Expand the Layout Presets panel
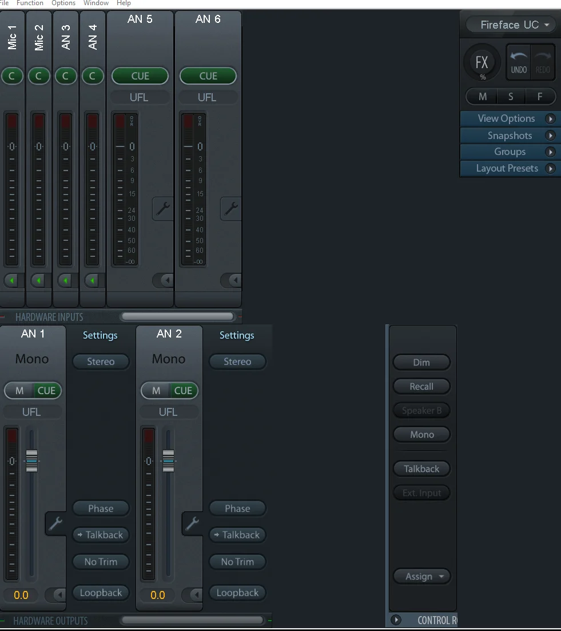The width and height of the screenshot is (561, 631). [510, 168]
